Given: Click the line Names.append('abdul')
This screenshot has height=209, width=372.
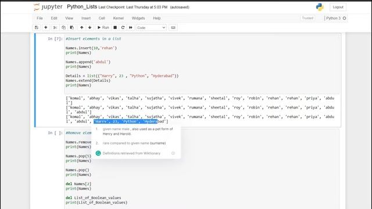Looking at the screenshot, I should pyautogui.click(x=88, y=62).
